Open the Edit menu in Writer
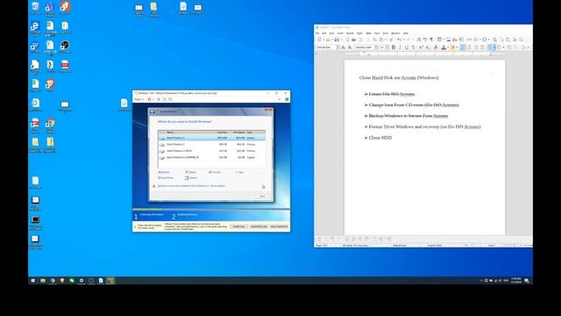Screen dimensions: 561x316 [323, 33]
